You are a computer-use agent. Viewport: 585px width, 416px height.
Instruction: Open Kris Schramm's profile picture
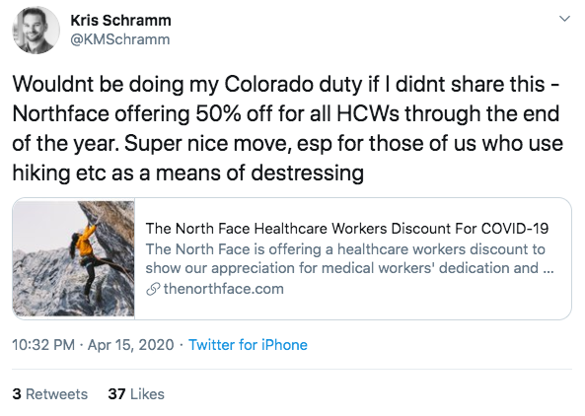(36, 30)
